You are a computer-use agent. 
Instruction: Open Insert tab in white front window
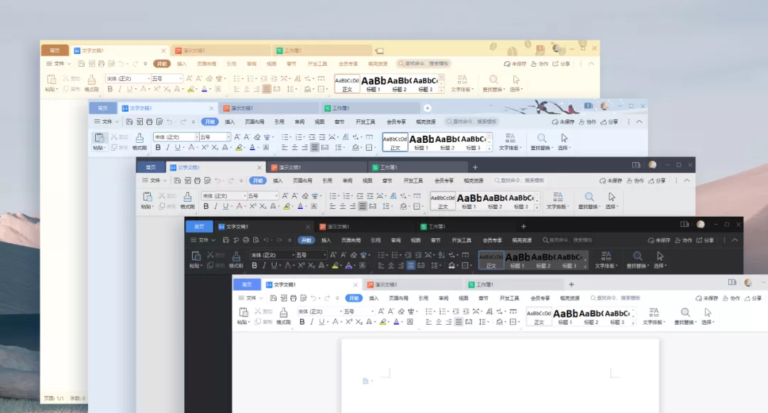(x=374, y=298)
